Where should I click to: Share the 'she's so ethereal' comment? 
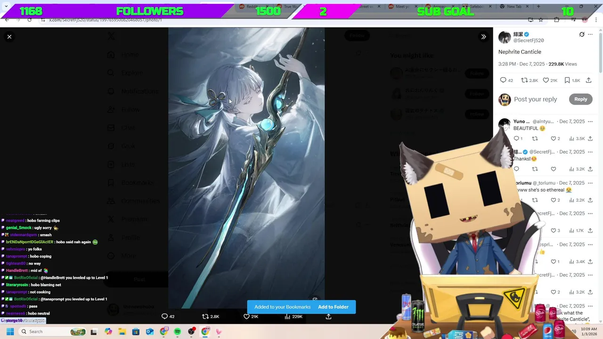coord(590,200)
